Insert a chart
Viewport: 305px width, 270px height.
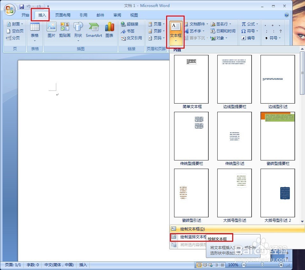109,30
